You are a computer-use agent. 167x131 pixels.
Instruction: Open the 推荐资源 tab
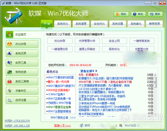click(x=154, y=24)
